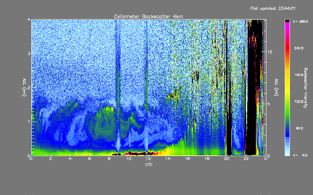The width and height of the screenshot is (313, 195).
Task: Click the right axis label 'AGL (kft)'
Action: (x=276, y=87)
